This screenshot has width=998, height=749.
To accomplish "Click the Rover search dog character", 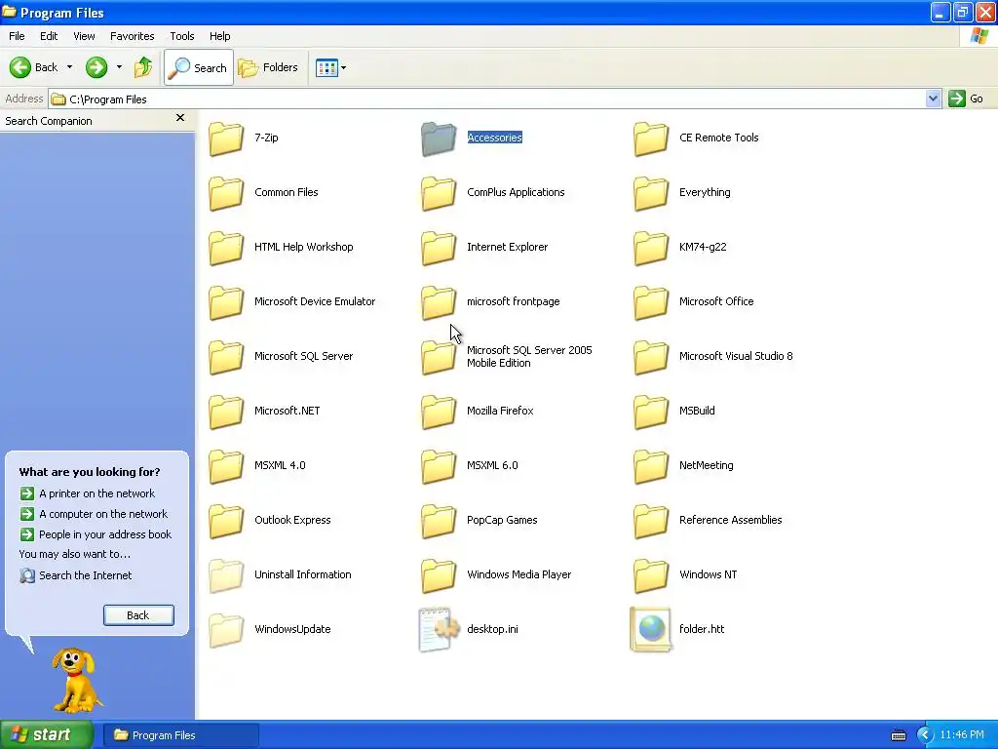I will pos(76,680).
